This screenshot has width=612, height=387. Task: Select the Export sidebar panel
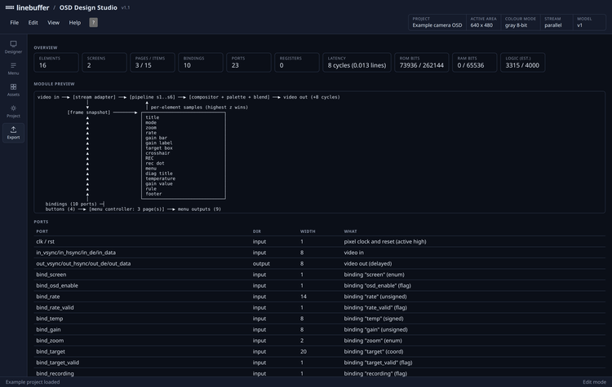coord(13,133)
